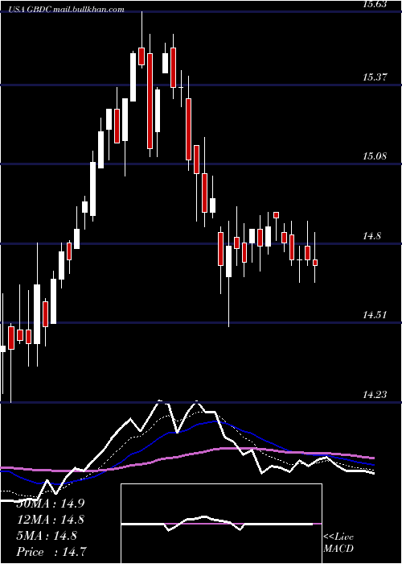Select the 15.63 price level label

pos(374,4)
